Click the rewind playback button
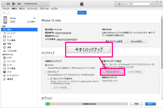Viewport: 163px width, 108px height. (x=8, y=4)
